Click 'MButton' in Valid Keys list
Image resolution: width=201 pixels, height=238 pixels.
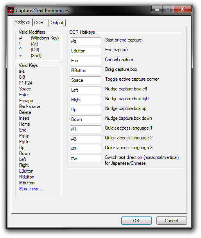[27, 183]
